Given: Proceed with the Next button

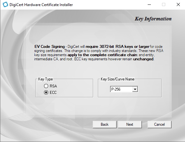Looking at the screenshot, I should [x=130, y=124].
